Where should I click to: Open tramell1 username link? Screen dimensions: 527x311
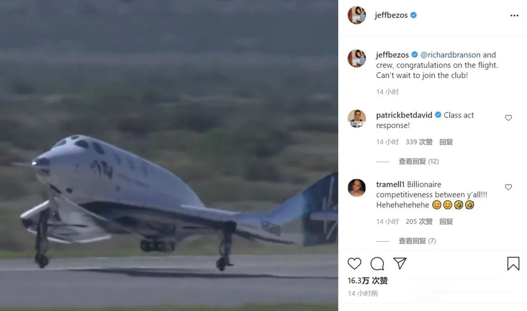pos(390,184)
